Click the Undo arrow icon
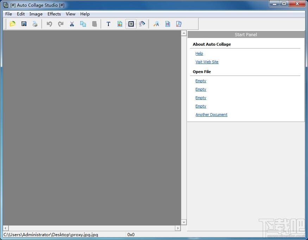 point(49,24)
